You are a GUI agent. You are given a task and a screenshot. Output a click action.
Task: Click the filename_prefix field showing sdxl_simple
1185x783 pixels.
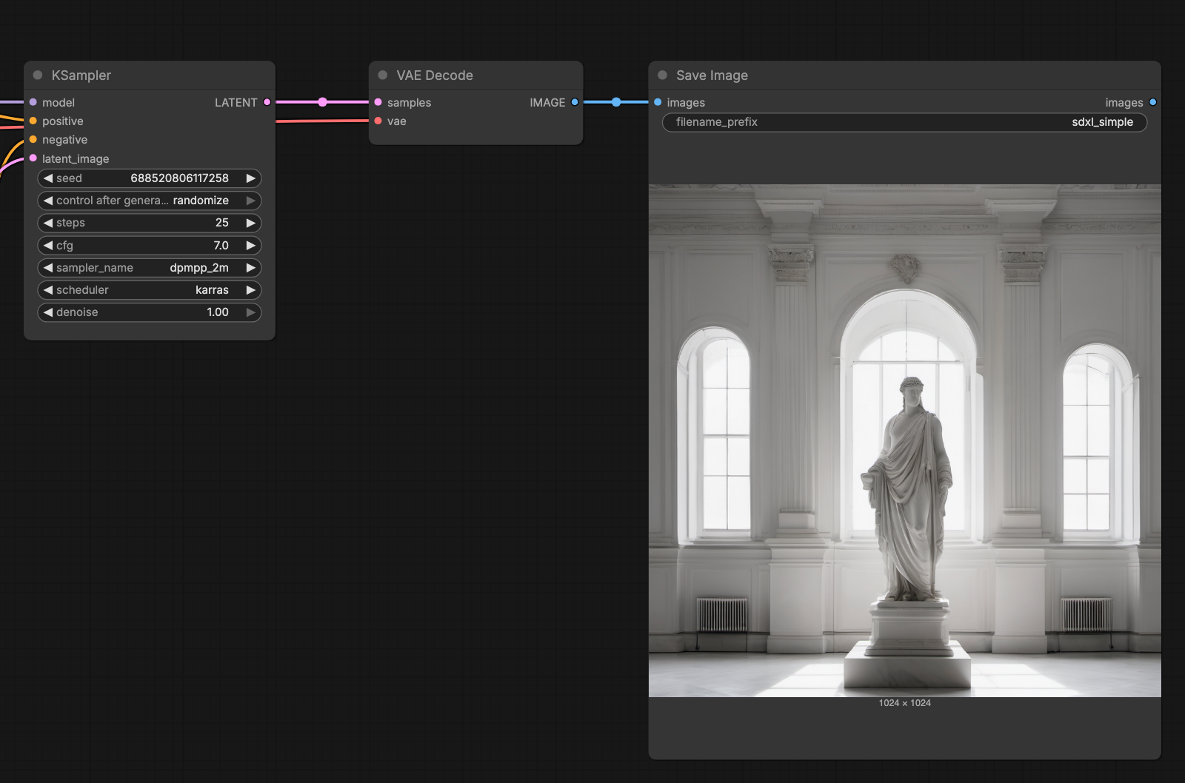pyautogui.click(x=904, y=122)
